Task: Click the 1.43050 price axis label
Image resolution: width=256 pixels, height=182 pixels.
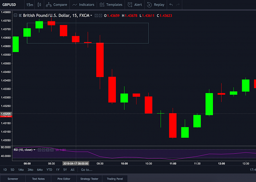Action: click(6, 140)
